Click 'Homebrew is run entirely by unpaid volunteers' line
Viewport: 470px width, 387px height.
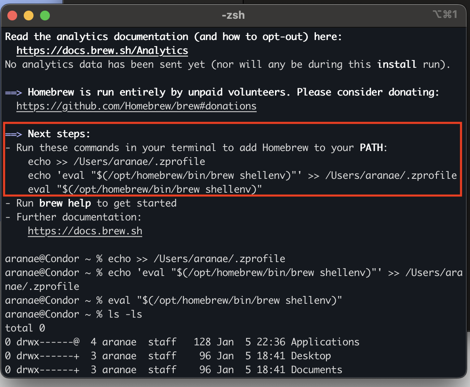pyautogui.click(x=222, y=92)
